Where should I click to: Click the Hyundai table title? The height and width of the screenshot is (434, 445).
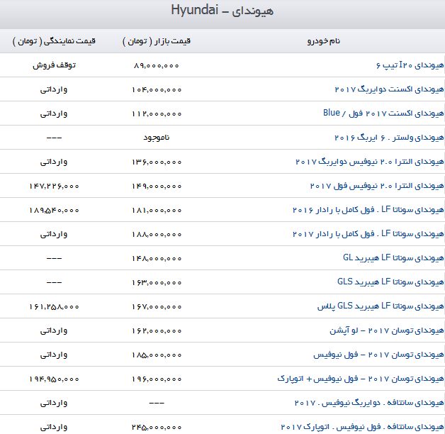(222, 11)
